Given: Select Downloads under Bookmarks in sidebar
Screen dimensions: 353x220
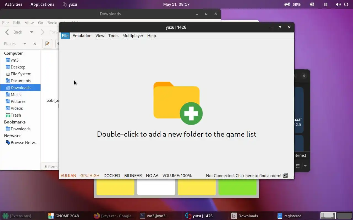Looking at the screenshot, I should coord(20,129).
